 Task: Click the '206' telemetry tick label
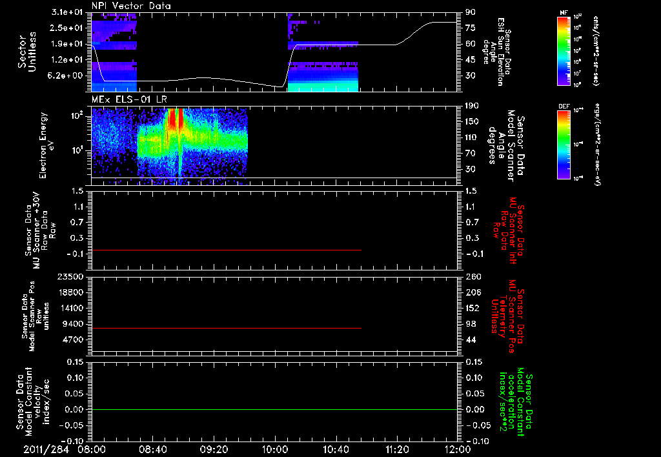pyautogui.click(x=473, y=292)
